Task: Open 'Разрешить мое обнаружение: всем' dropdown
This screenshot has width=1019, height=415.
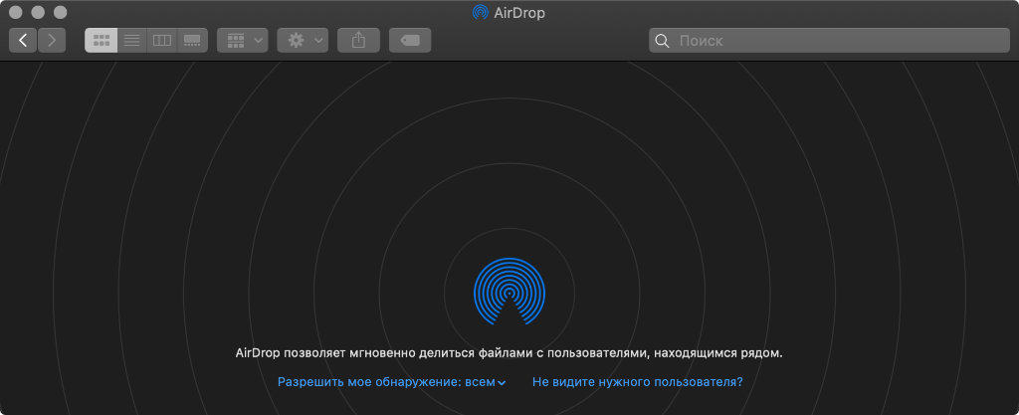Action: tap(391, 382)
